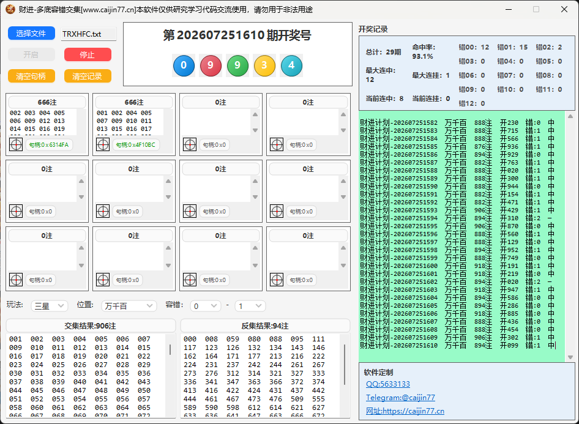579x424 pixels.
Task: Click log row 财进计划-202607251610
Action: (457, 346)
